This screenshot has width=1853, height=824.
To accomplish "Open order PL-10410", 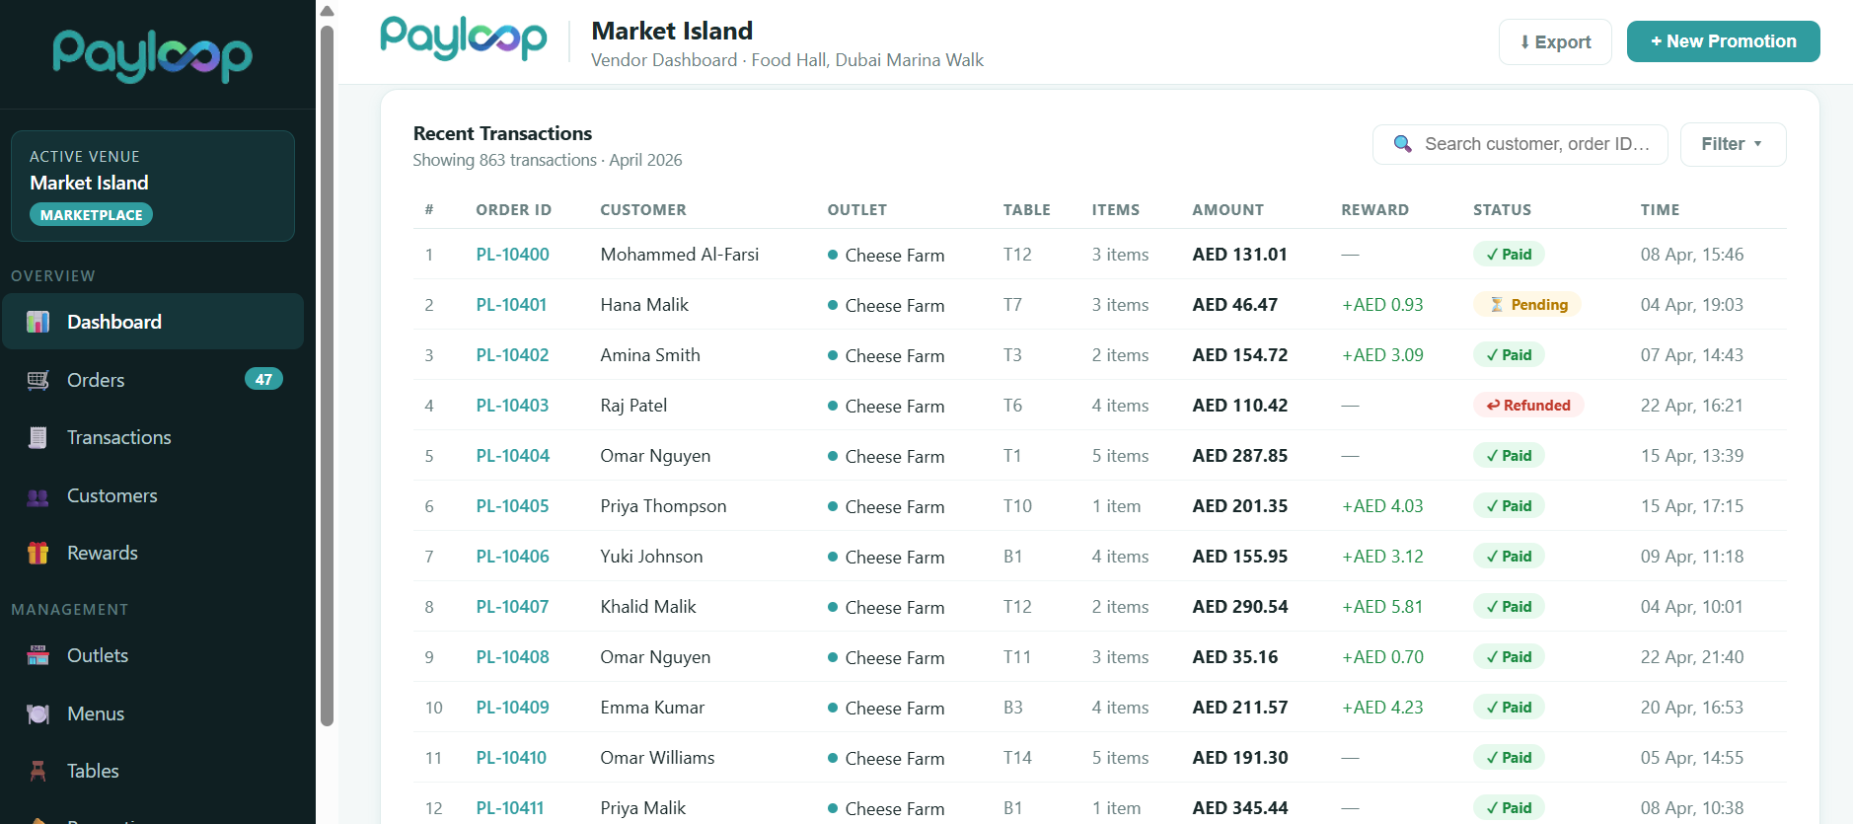I will (x=511, y=757).
